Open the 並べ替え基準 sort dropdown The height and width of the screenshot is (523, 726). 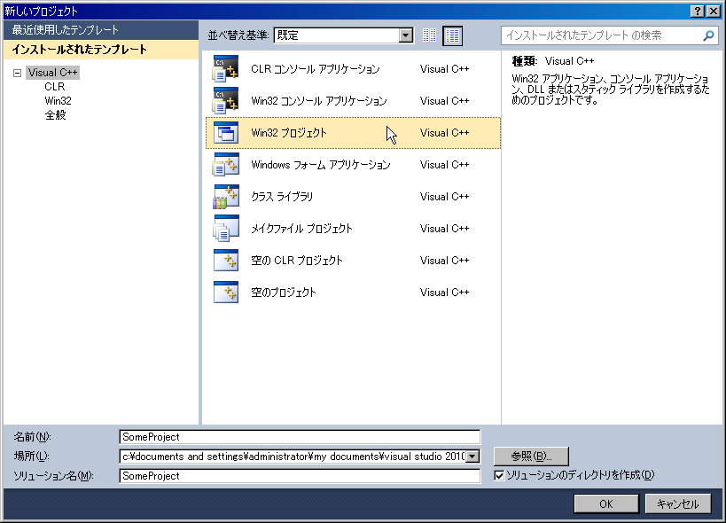click(x=406, y=35)
